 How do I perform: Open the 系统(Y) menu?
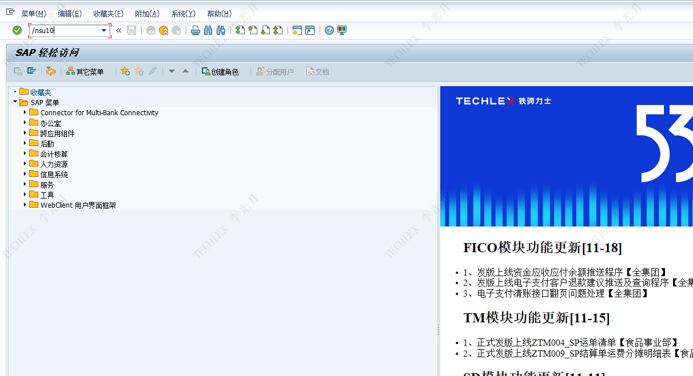pyautogui.click(x=183, y=14)
